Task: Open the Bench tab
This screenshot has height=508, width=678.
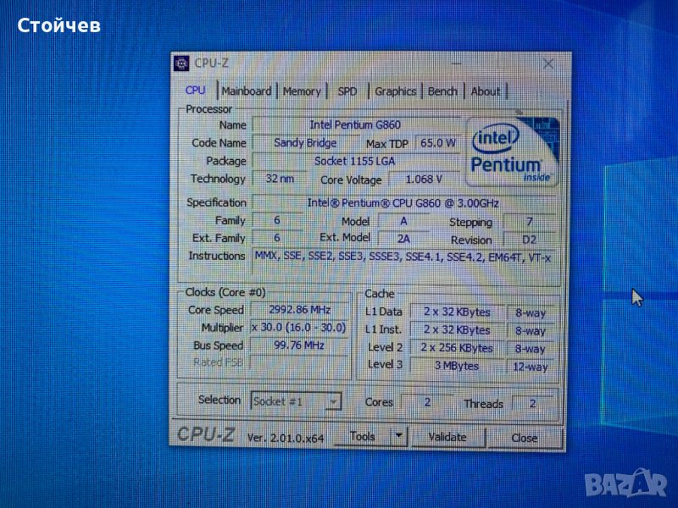Action: coord(442,91)
